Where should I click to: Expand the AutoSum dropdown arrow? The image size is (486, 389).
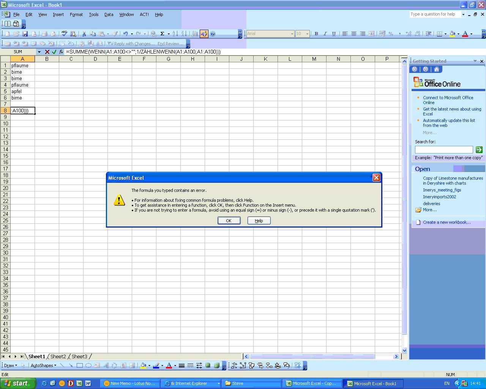[169, 34]
